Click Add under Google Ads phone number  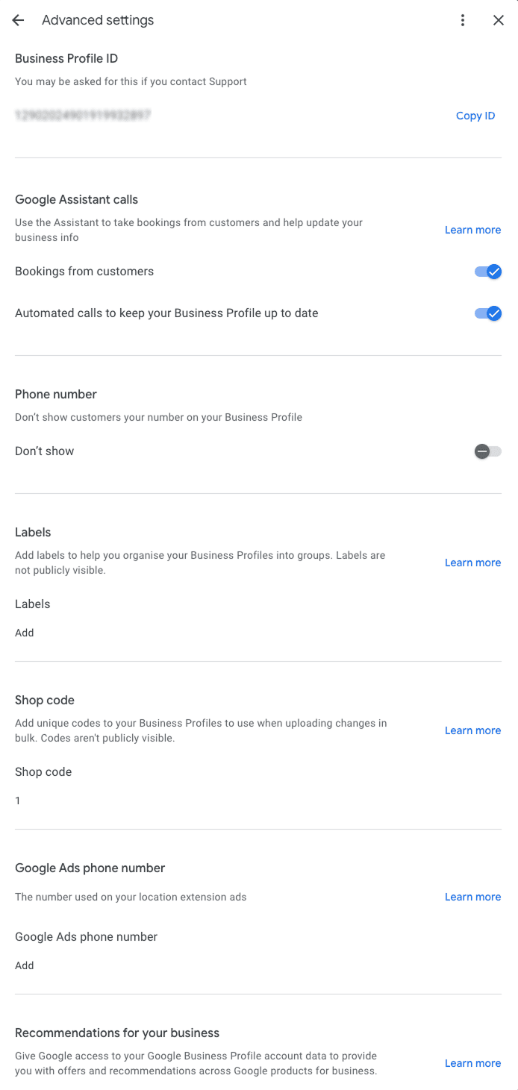[x=24, y=965]
